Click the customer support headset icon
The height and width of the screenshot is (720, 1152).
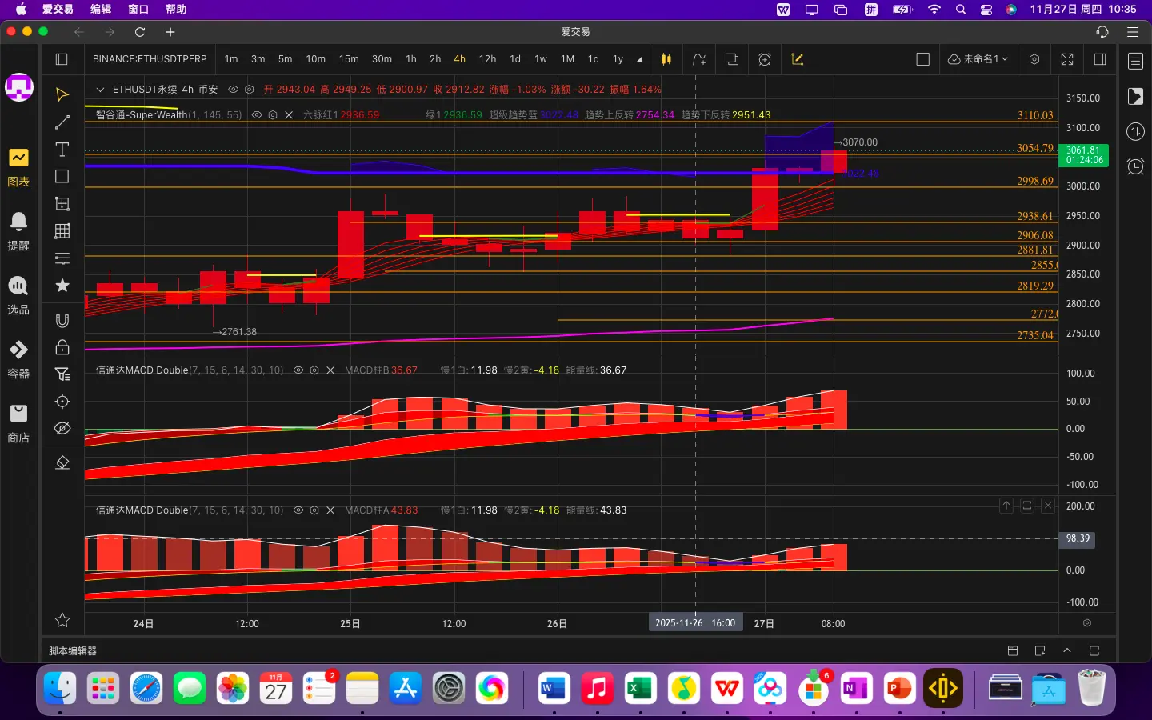tap(1102, 32)
